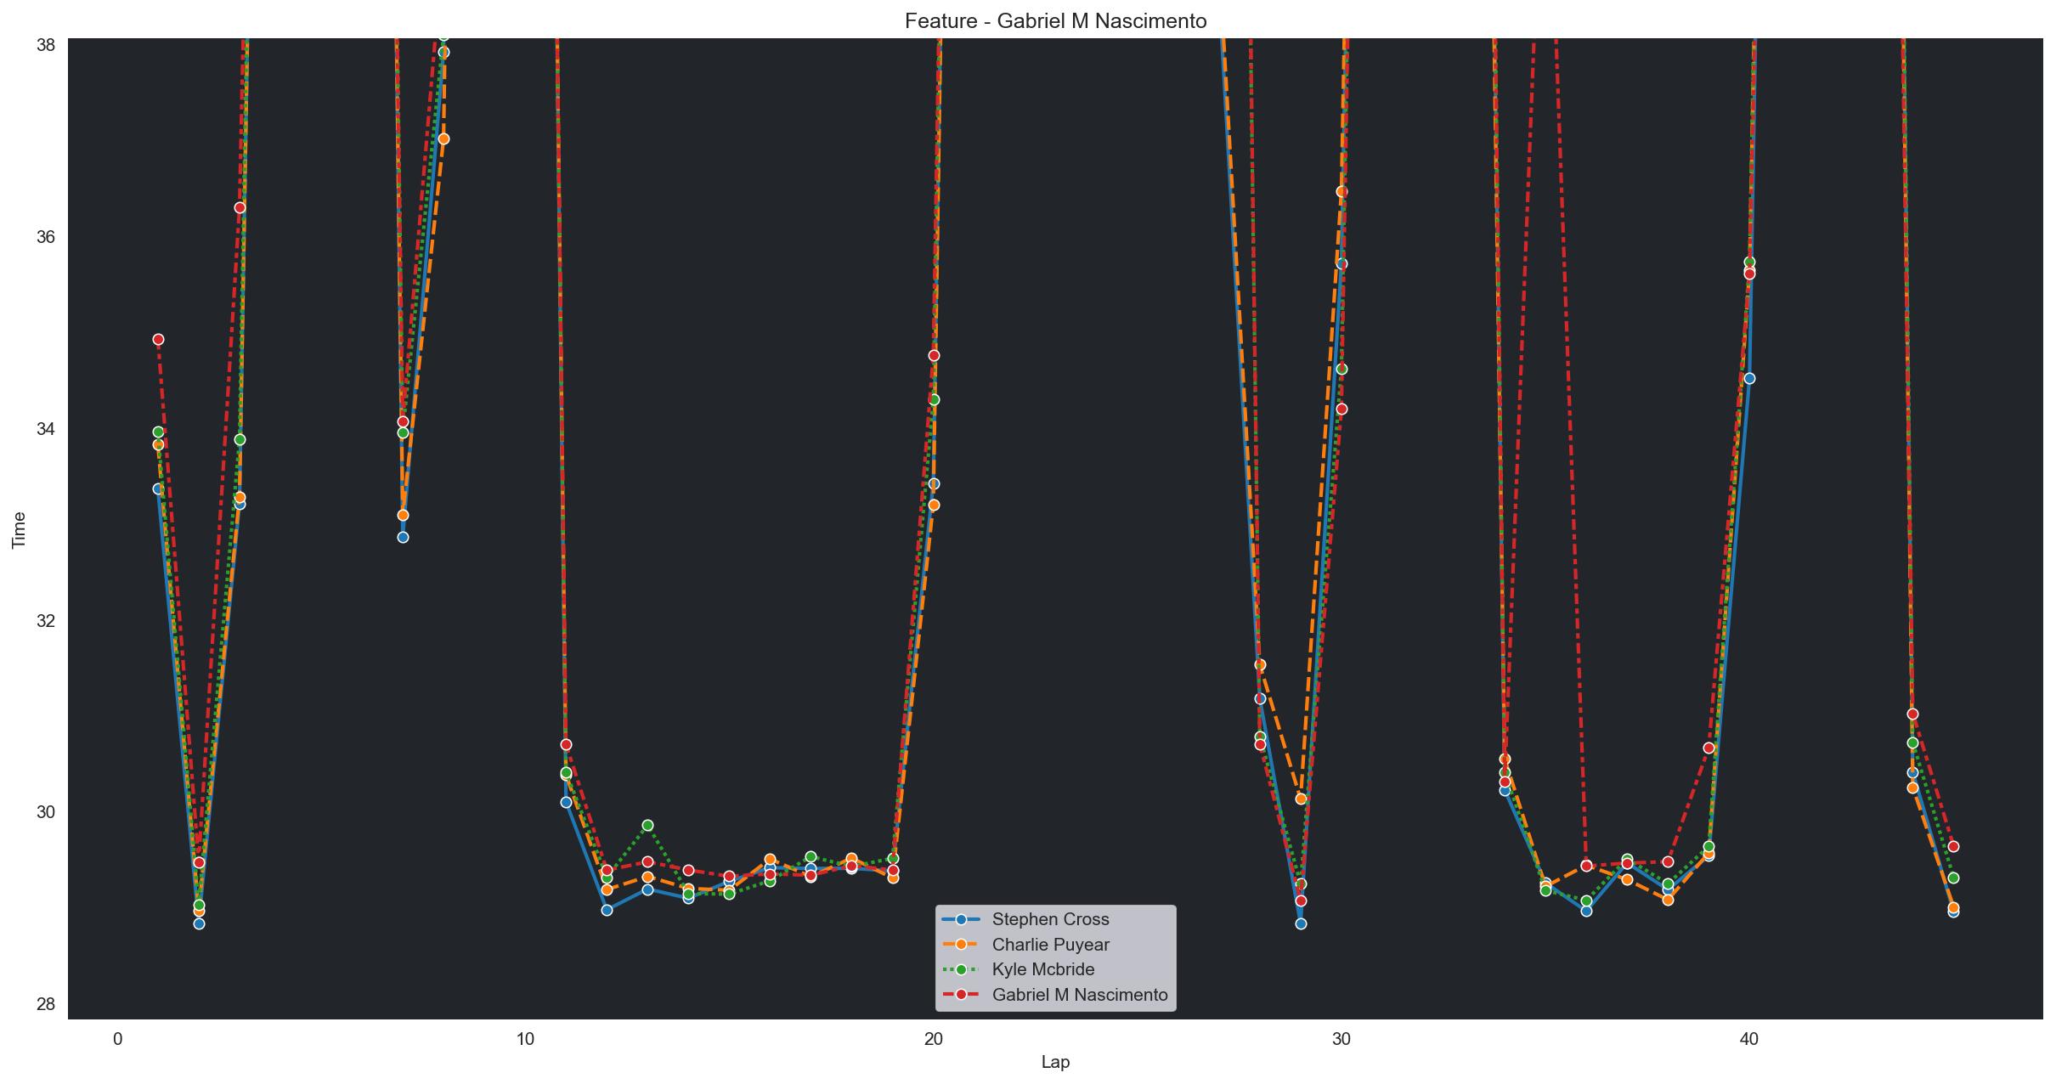Screen dimensions: 2056x1084
Task: Click orange data point near 37 at lap 8
Action: tap(443, 138)
